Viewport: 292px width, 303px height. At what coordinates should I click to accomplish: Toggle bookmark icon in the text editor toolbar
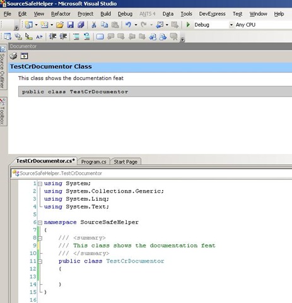[x=100, y=37]
